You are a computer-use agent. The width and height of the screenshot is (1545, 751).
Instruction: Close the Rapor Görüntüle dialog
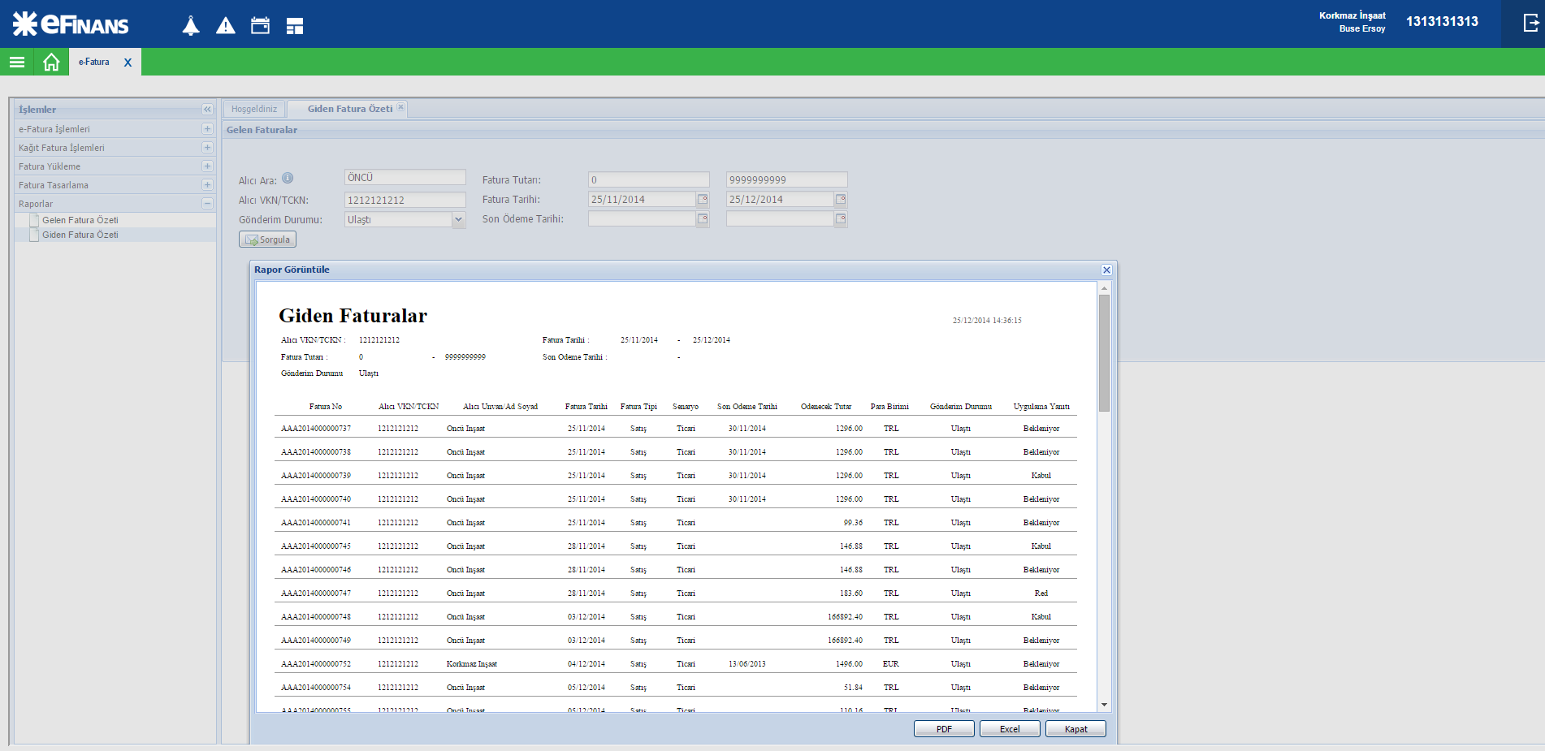tap(1106, 270)
